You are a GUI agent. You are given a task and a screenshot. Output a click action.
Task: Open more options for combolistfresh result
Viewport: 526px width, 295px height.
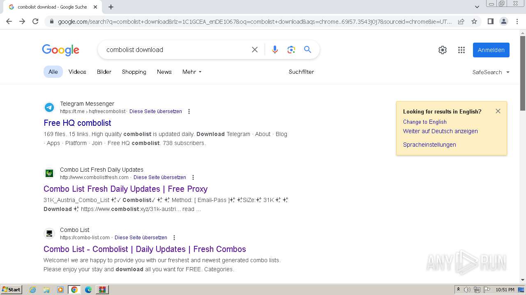(193, 177)
